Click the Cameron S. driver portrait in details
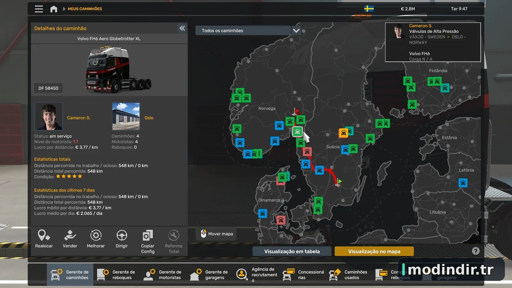This screenshot has height=288, width=512. coord(48,116)
